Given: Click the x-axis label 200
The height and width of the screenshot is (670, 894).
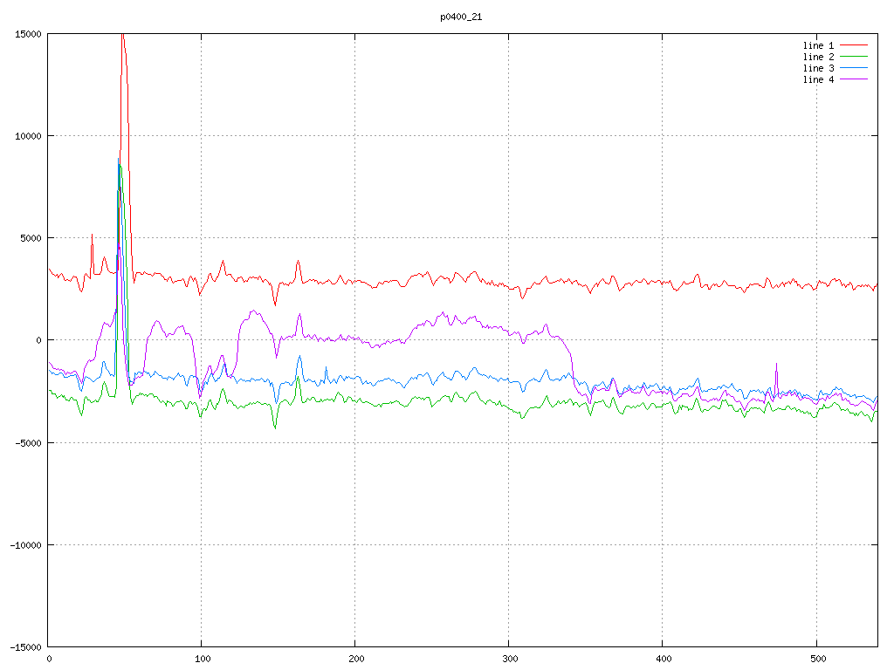Looking at the screenshot, I should 356,660.
